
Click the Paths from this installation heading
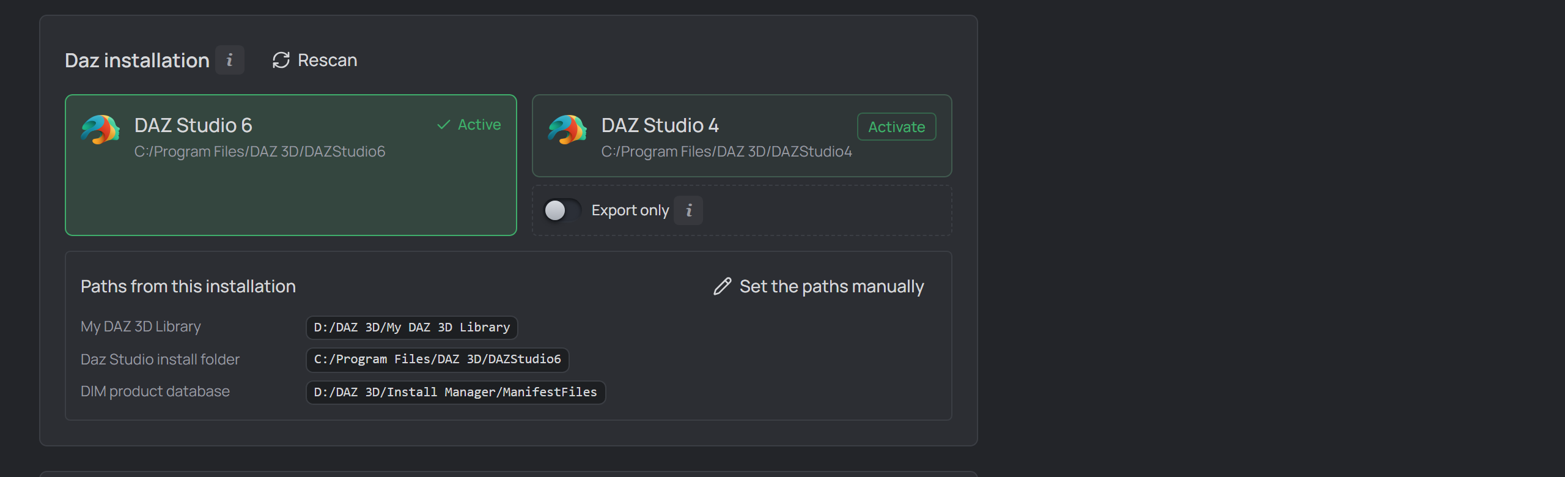click(x=188, y=286)
